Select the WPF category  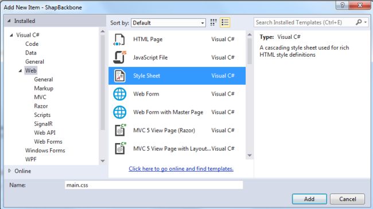(31, 159)
